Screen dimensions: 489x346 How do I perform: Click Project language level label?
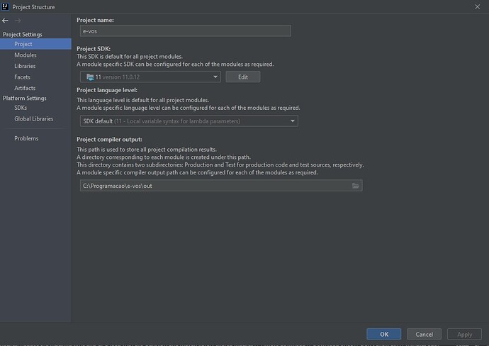pyautogui.click(x=107, y=90)
